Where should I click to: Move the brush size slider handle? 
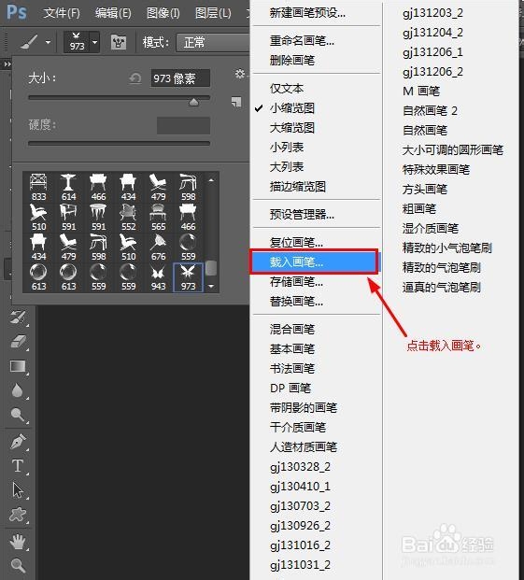point(193,102)
